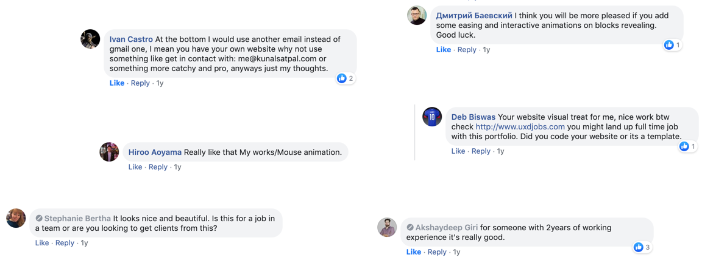The height and width of the screenshot is (260, 702).
Task: Open Deb Biswas's profile name link
Action: tap(473, 117)
